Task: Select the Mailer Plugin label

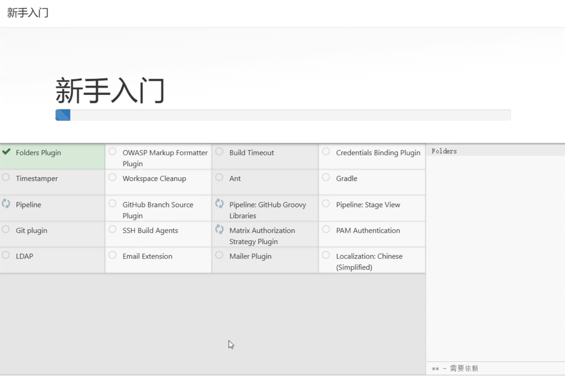Action: click(x=251, y=256)
